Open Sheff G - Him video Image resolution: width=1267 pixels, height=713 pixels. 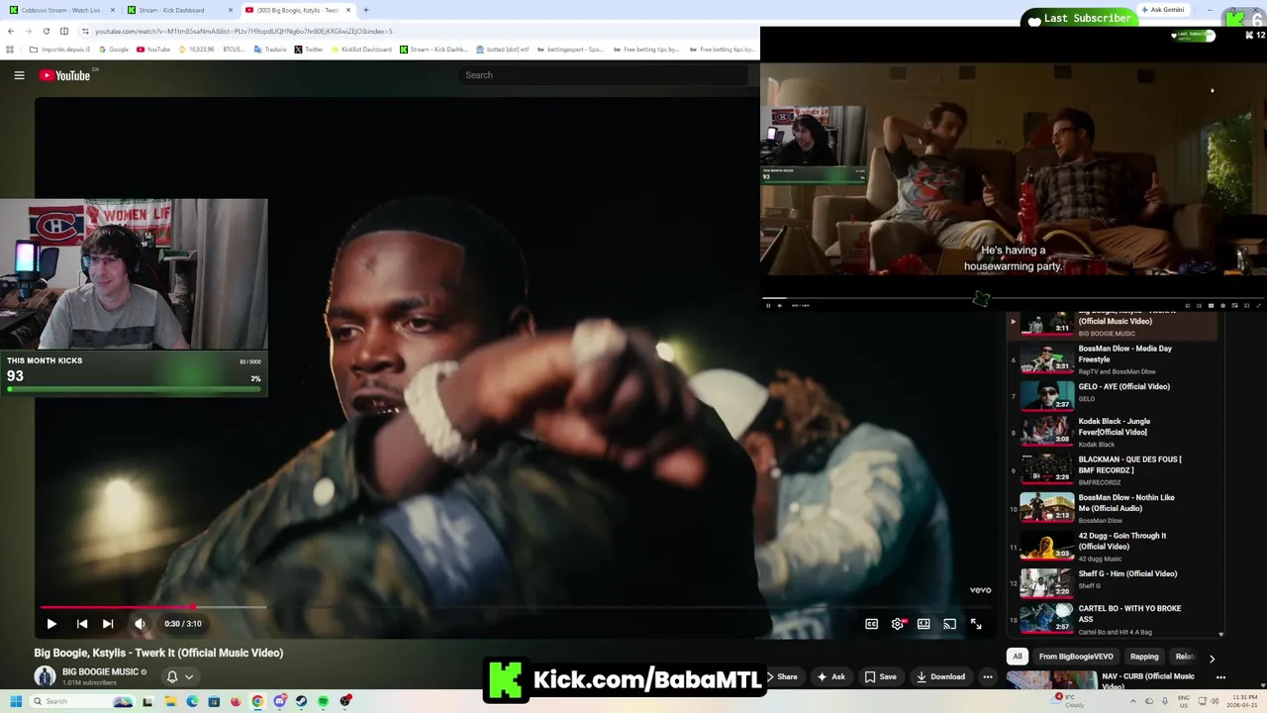pos(1115,581)
